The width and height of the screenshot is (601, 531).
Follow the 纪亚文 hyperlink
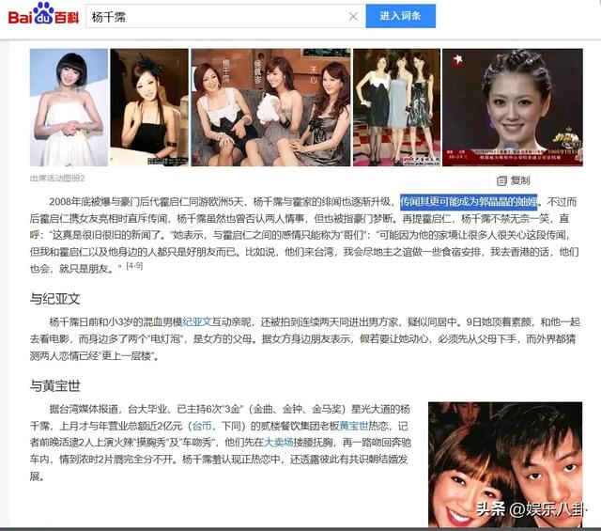click(x=197, y=323)
